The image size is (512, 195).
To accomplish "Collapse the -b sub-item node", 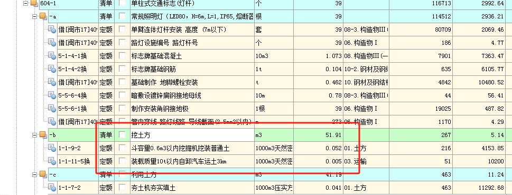I will click(x=34, y=135).
